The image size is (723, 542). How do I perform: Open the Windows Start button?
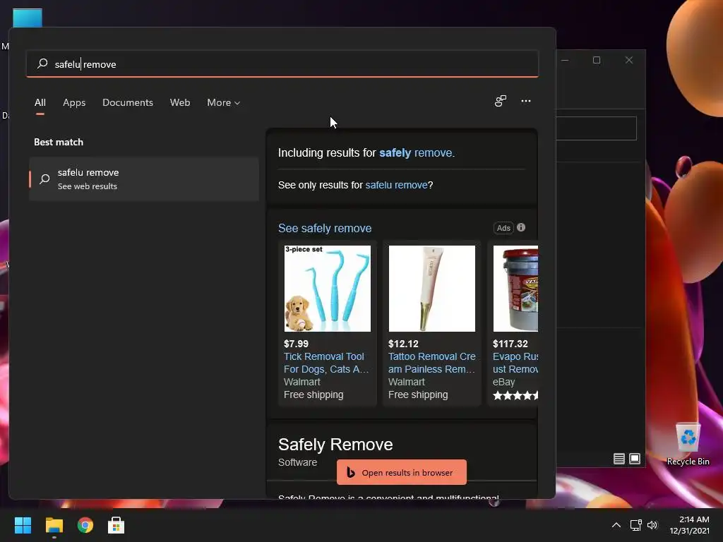[x=23, y=525]
